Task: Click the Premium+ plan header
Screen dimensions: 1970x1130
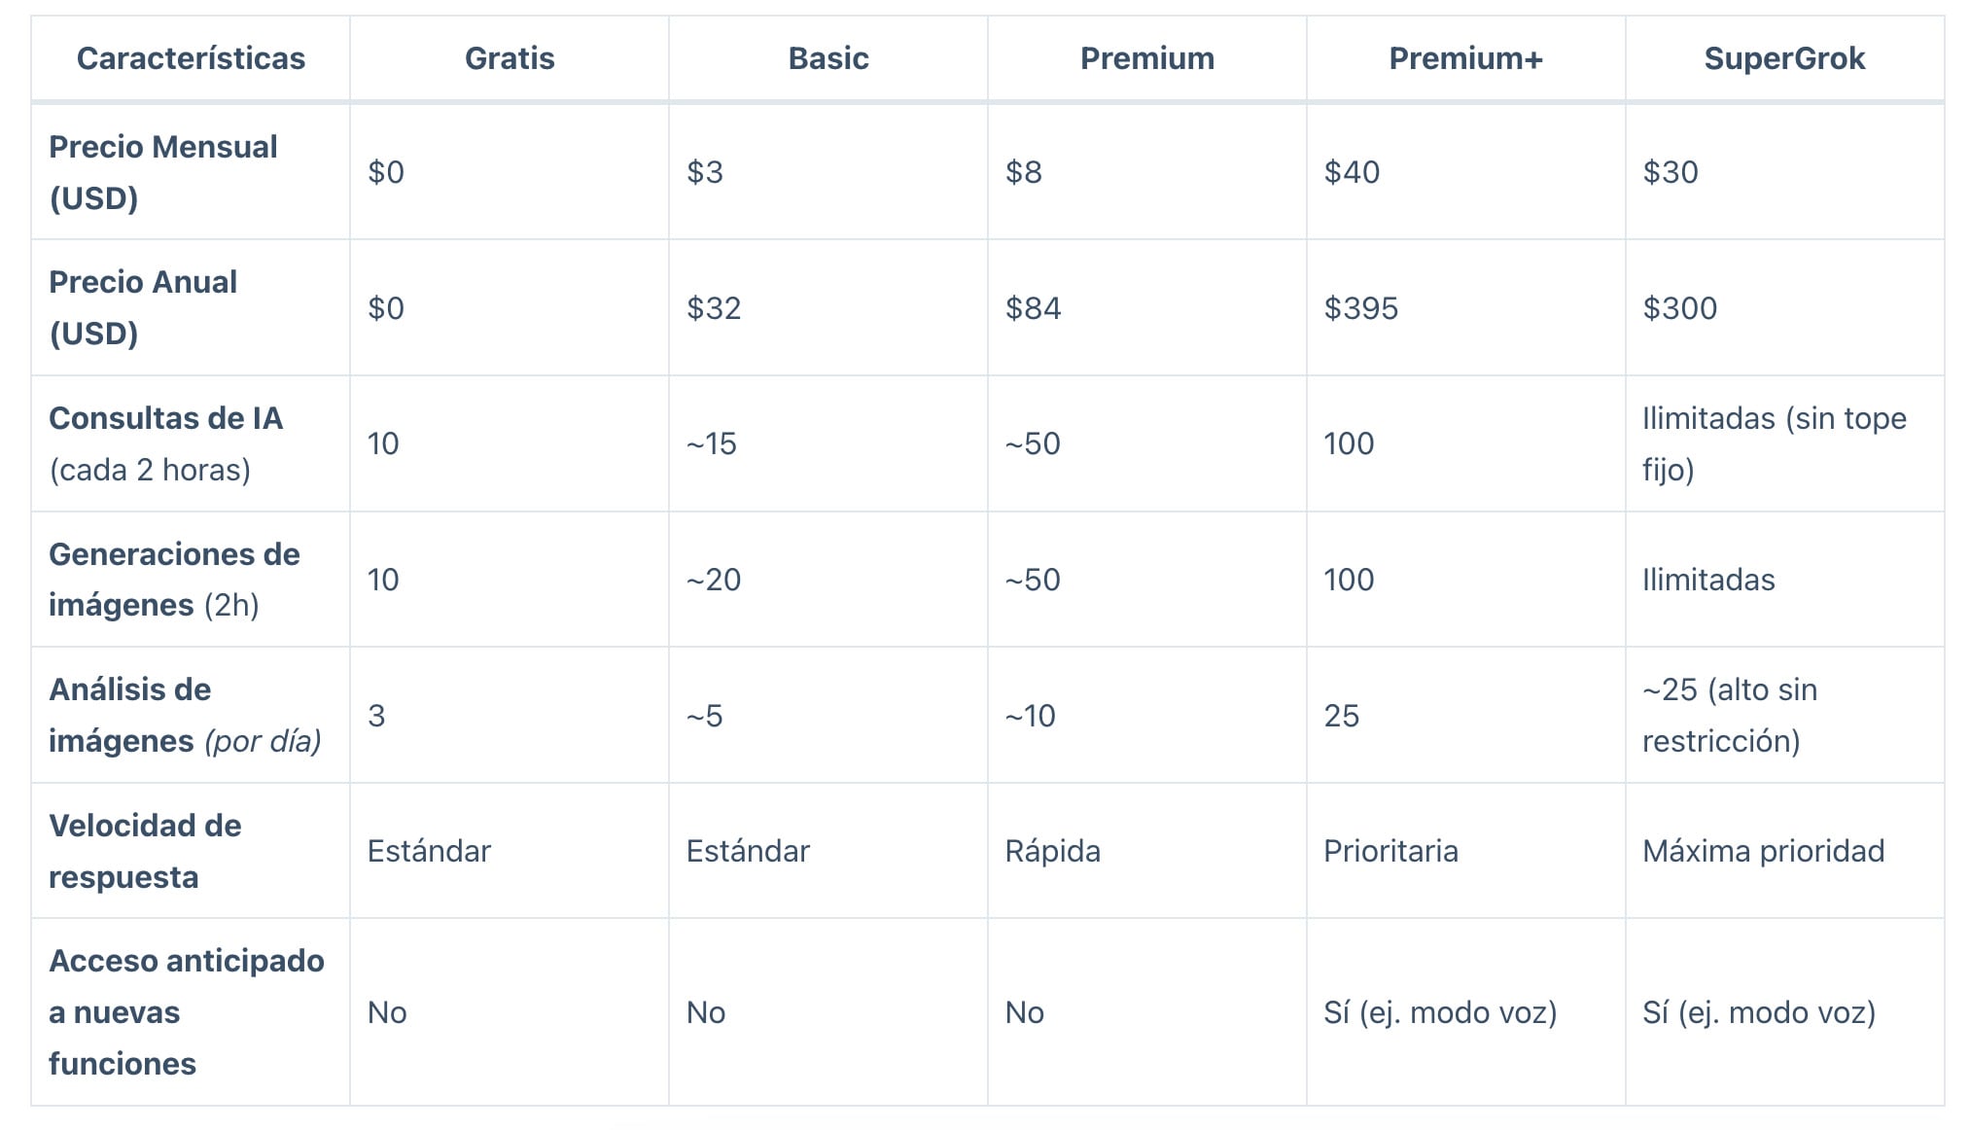Action: tap(1465, 58)
